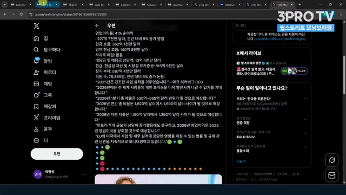Open options dots for 우리는 '전국을 뒤흔든다'
The height and width of the screenshot is (195, 346).
tap(305, 99)
